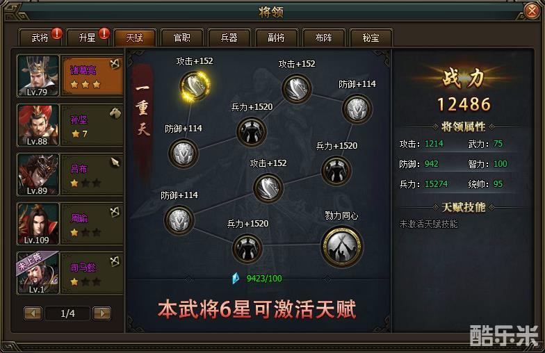The width and height of the screenshot is (545, 353).
Task: Open the 秘宝 tab
Action: click(371, 38)
